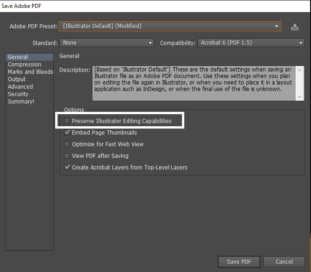This screenshot has height=272, width=311.
Task: Open the Compatibility dropdown showing Acrobat 6
Action: click(251, 43)
